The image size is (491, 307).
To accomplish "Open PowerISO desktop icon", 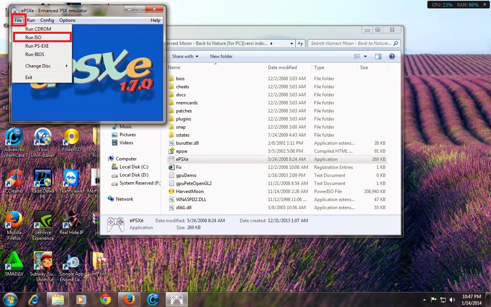I will 71,140.
